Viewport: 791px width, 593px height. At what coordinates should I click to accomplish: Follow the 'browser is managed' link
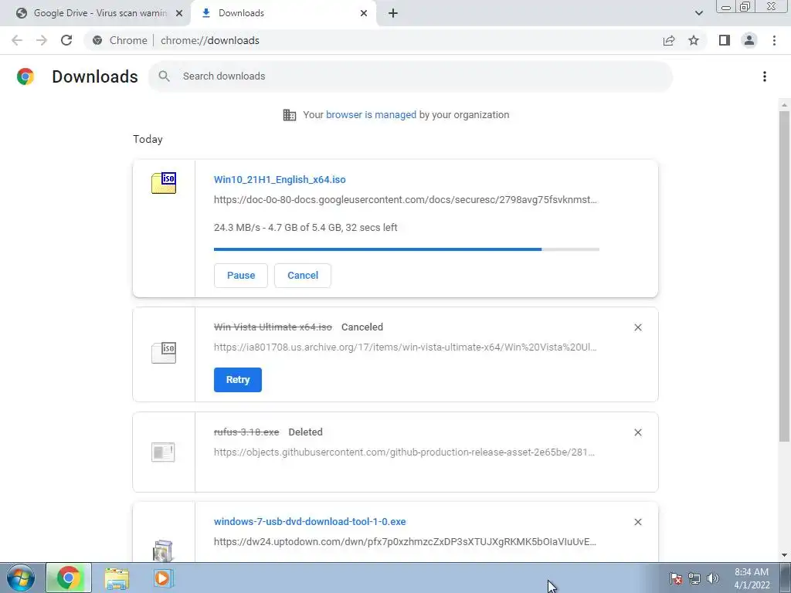(x=371, y=115)
